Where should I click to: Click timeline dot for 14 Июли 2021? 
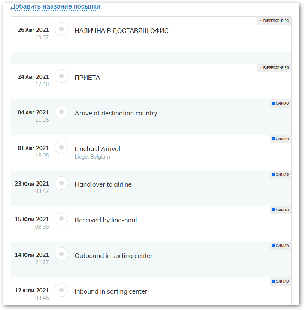pyautogui.click(x=61, y=254)
